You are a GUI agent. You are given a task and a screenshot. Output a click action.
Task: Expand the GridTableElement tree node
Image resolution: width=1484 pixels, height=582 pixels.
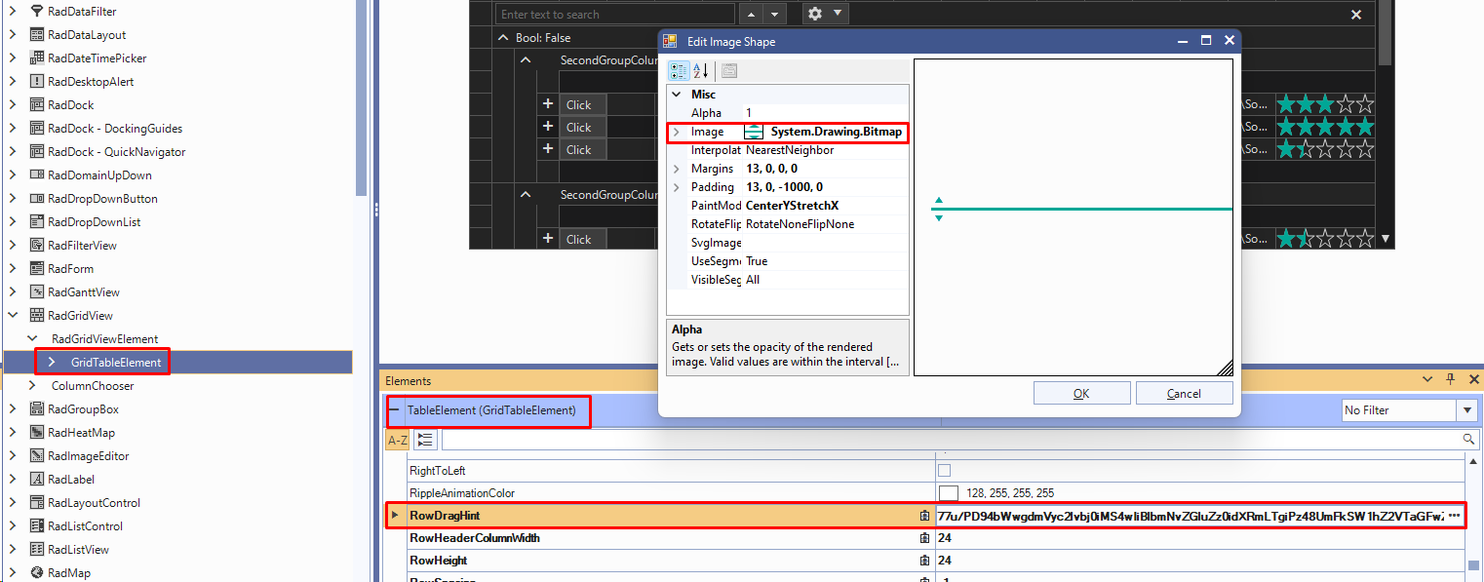52,363
